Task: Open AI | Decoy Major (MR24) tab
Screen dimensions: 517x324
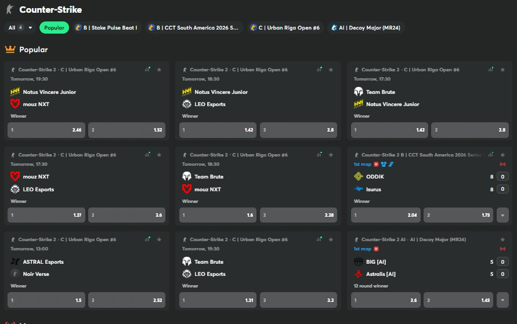Action: click(366, 28)
